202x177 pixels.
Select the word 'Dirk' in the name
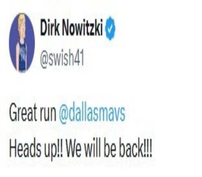[50, 28]
